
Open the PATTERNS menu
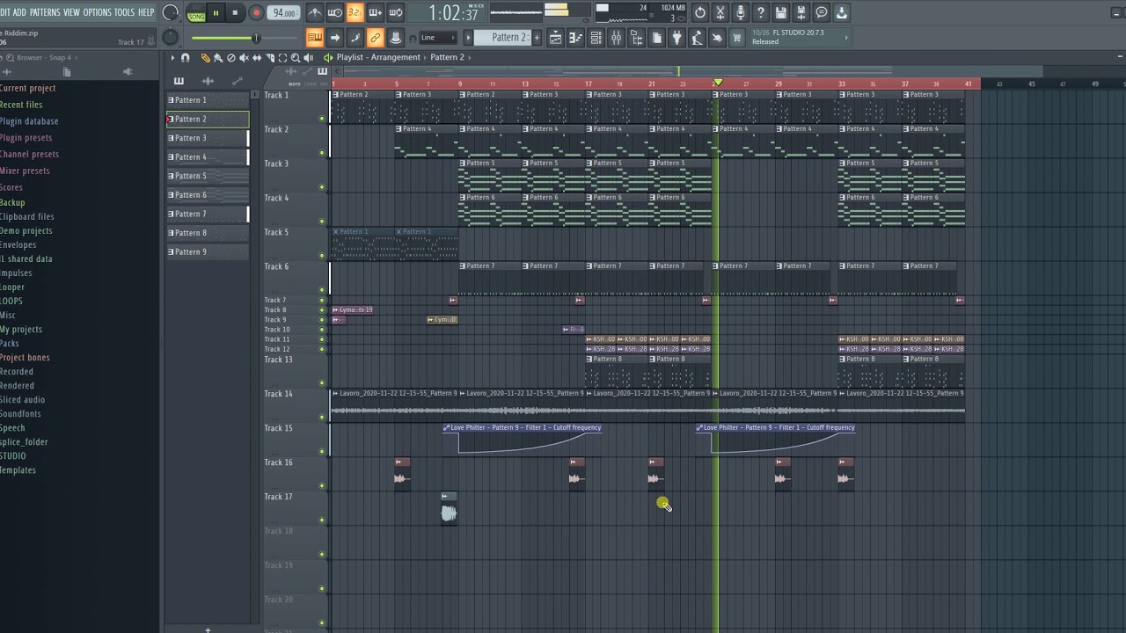(45, 12)
